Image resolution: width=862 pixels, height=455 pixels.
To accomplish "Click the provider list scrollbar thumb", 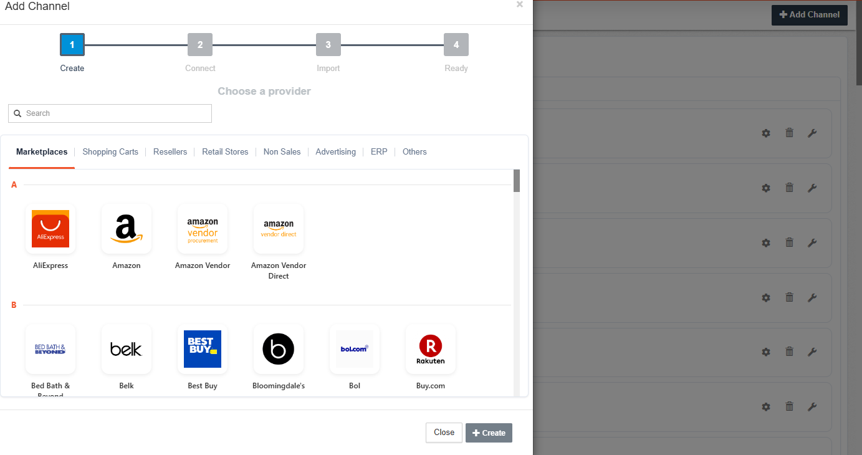I will [517, 181].
